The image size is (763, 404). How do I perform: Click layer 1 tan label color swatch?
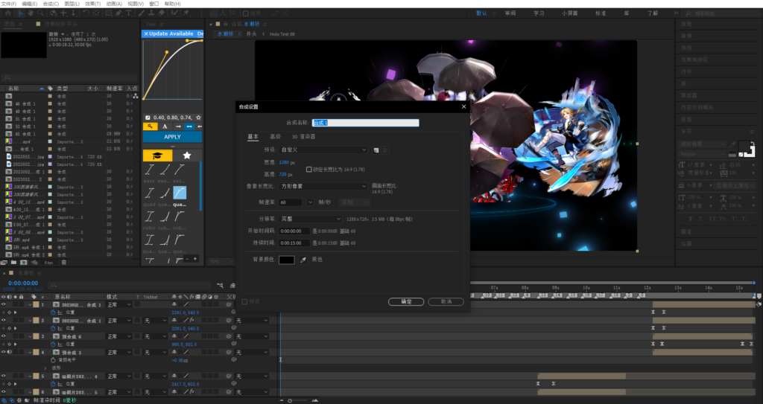tap(36, 305)
